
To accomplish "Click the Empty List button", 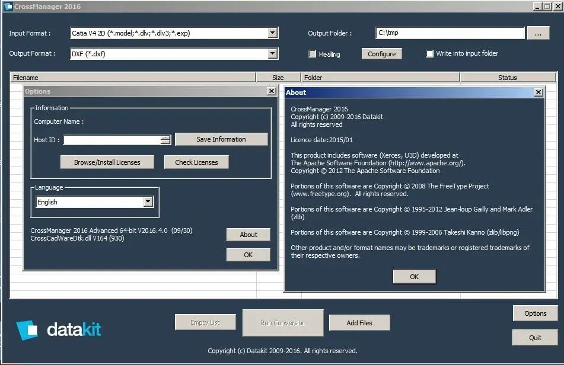I will pos(205,322).
